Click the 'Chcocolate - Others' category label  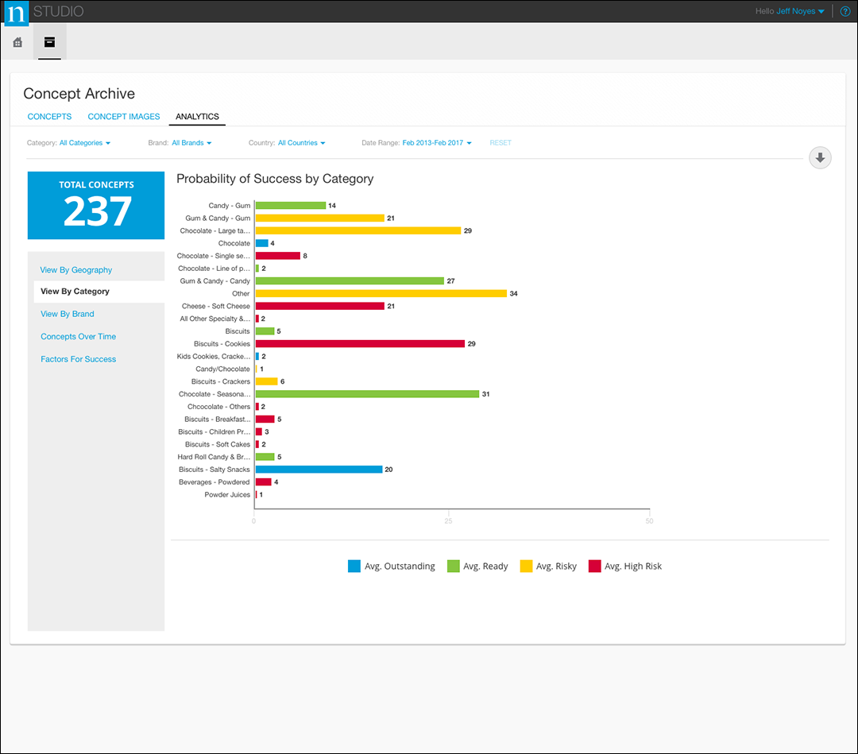pyautogui.click(x=219, y=407)
